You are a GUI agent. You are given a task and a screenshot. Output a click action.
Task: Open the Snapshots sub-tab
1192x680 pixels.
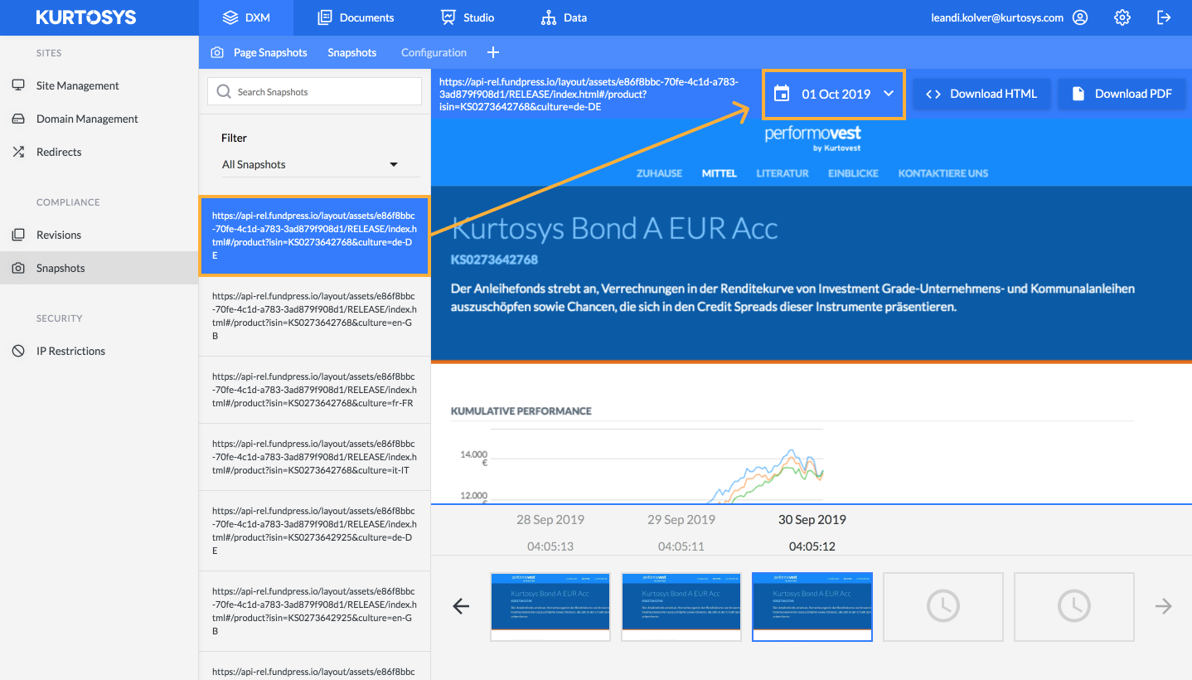351,52
